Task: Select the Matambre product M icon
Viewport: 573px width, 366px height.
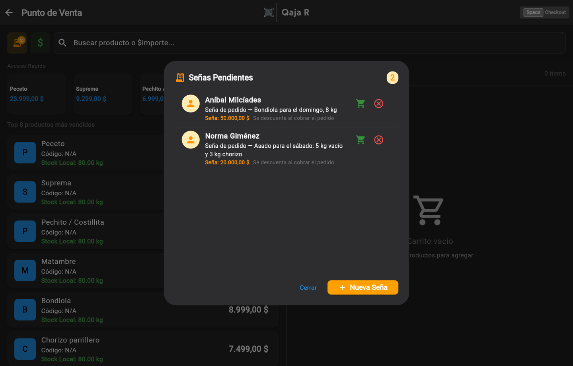Action: [25, 270]
